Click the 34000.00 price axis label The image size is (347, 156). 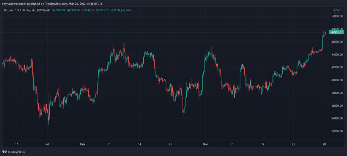click(x=337, y=118)
